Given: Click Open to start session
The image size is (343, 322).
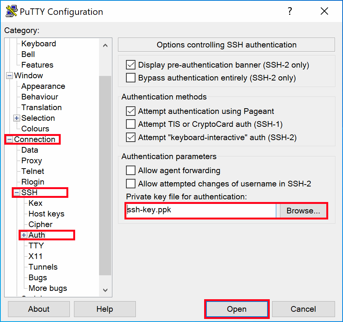Looking at the screenshot, I should point(237,309).
